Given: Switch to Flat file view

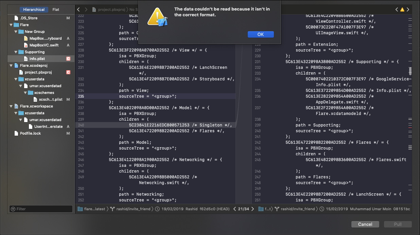Looking at the screenshot, I should pyautogui.click(x=56, y=9).
